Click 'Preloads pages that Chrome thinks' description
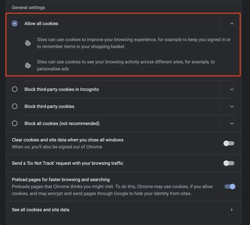The image size is (250, 225). point(112,190)
